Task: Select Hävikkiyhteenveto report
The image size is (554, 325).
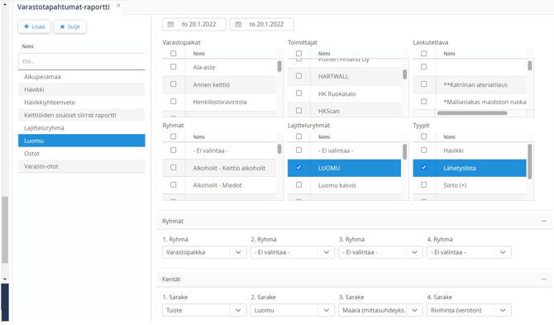Action: pos(82,102)
